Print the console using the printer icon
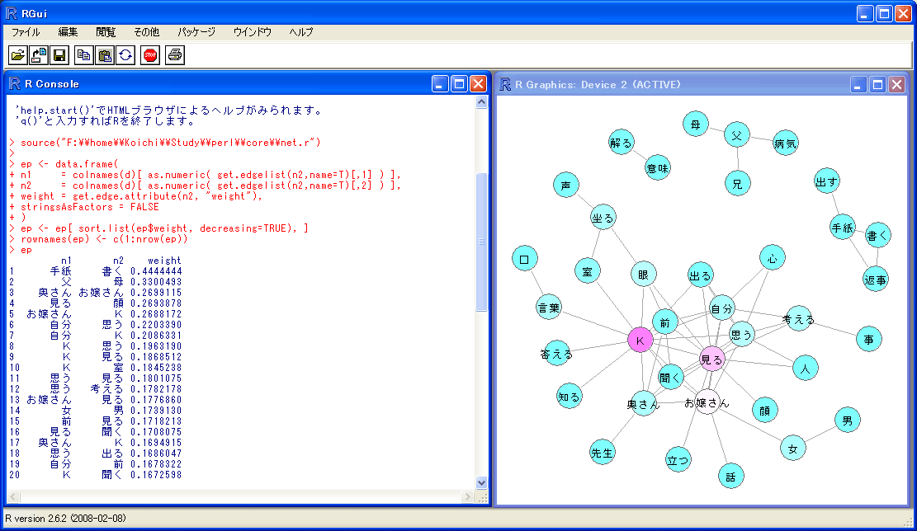 [x=173, y=54]
